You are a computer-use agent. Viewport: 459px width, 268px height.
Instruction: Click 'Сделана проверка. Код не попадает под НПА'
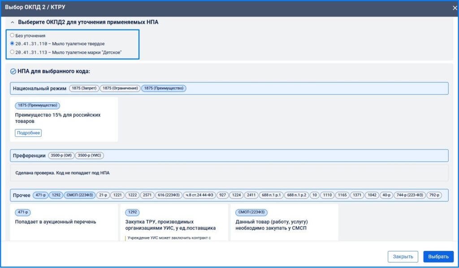[62, 173]
